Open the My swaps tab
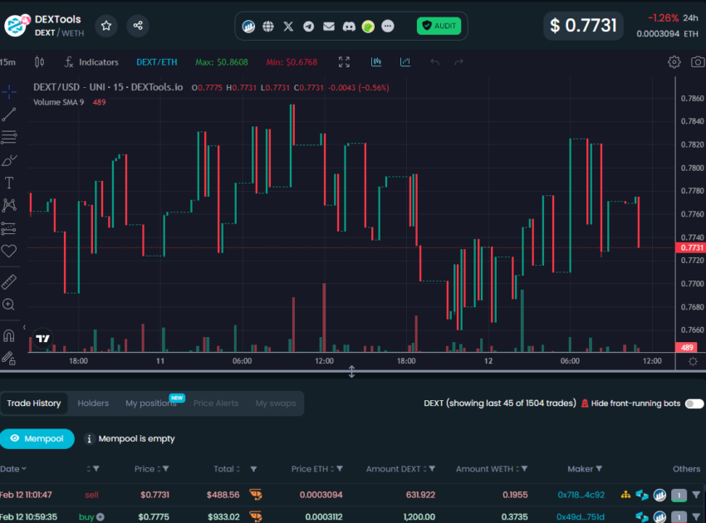This screenshot has width=706, height=523. click(276, 403)
